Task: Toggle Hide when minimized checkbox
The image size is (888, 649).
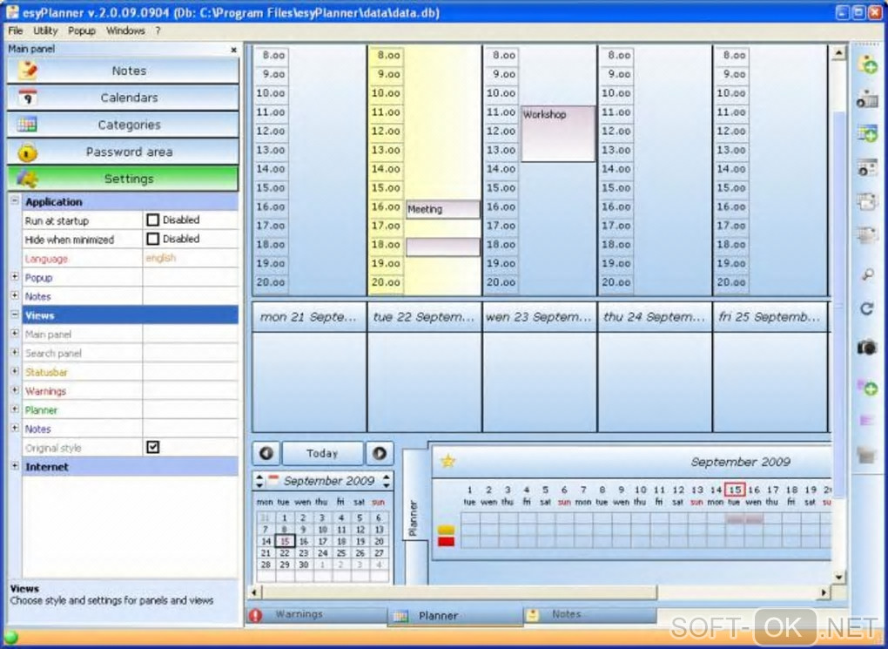Action: [153, 239]
